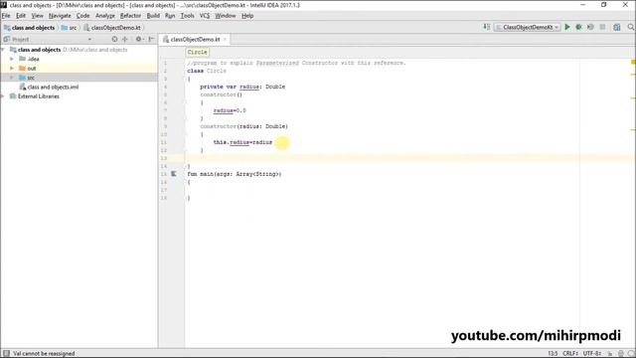Toggle tool window buttons in status bar corner
636x358 pixels.
point(6,354)
